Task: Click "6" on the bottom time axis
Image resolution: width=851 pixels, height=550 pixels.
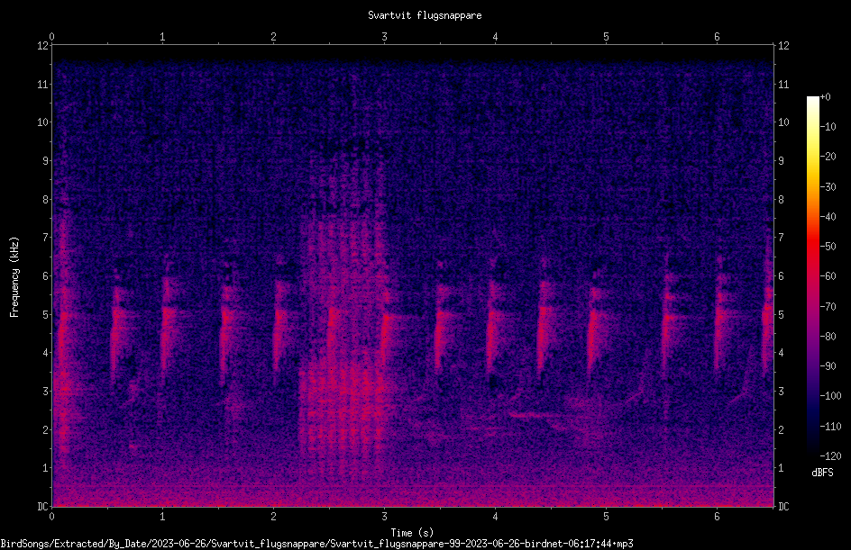Action: click(717, 517)
